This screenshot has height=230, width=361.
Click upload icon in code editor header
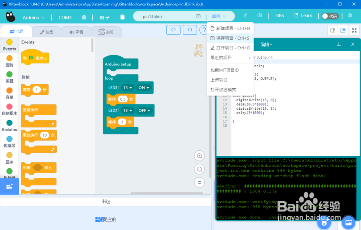[x=339, y=44]
